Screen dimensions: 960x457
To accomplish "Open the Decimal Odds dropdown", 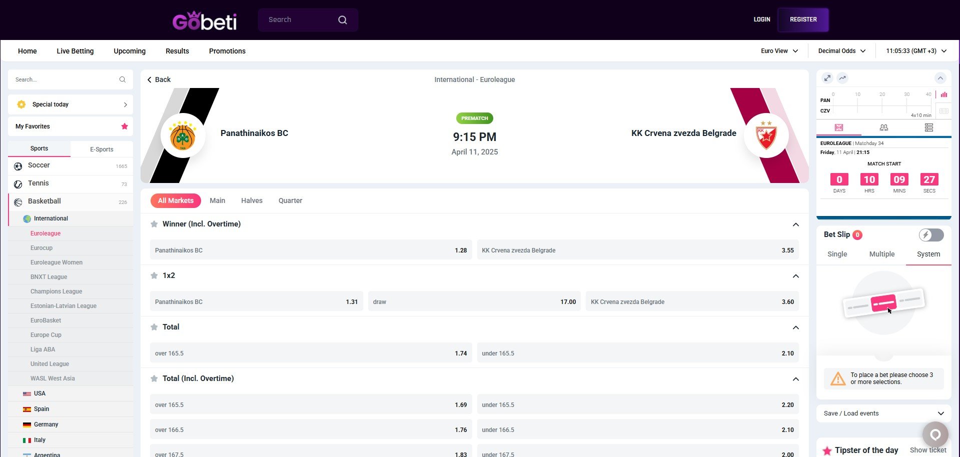I will point(842,51).
